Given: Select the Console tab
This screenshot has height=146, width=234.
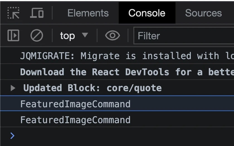Looking at the screenshot, I should pos(147,13).
